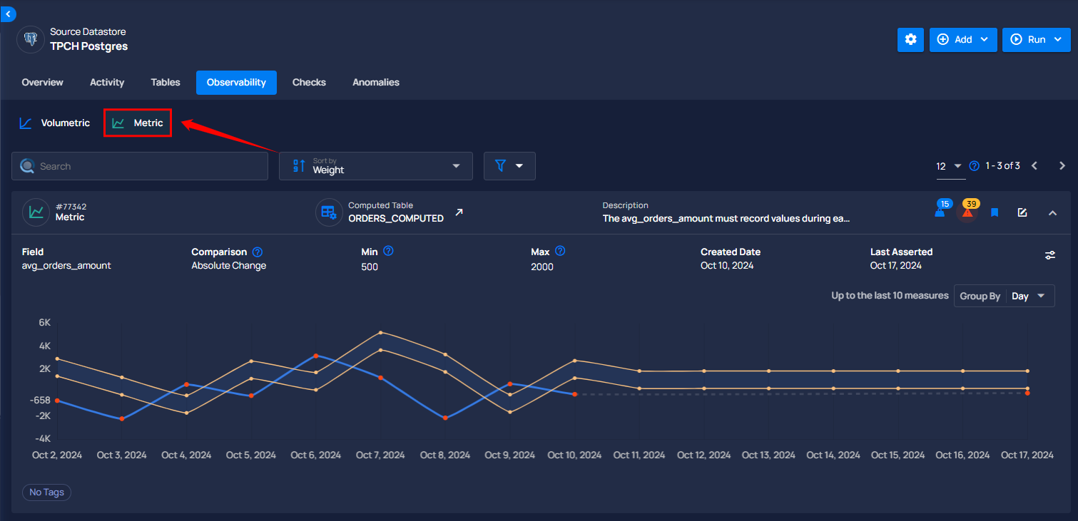Click the Min help icon
The width and height of the screenshot is (1078, 521).
388,251
